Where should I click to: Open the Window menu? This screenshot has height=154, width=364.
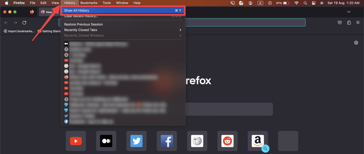(122, 3)
